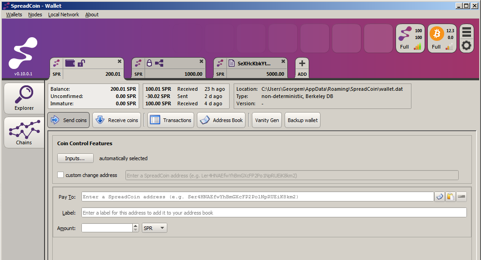The height and width of the screenshot is (260, 481).
Task: Click SpreadCoin logo on the 1000.00 tab
Action: [x=138, y=64]
